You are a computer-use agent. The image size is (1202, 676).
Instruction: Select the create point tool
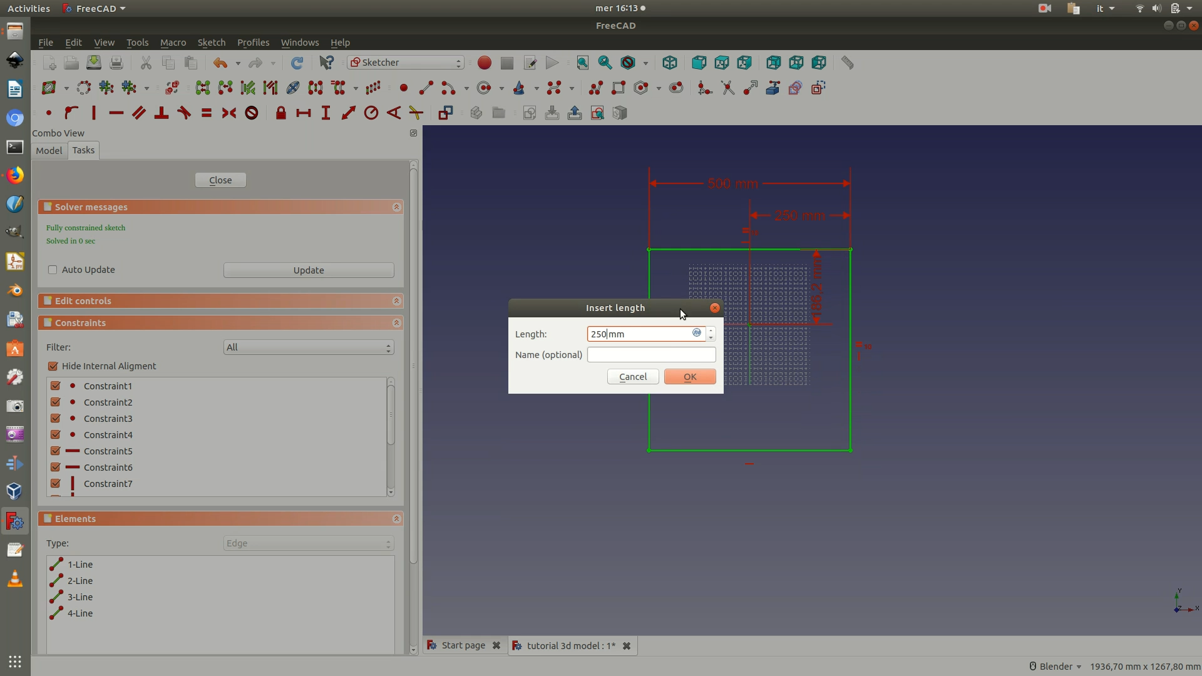coord(404,88)
